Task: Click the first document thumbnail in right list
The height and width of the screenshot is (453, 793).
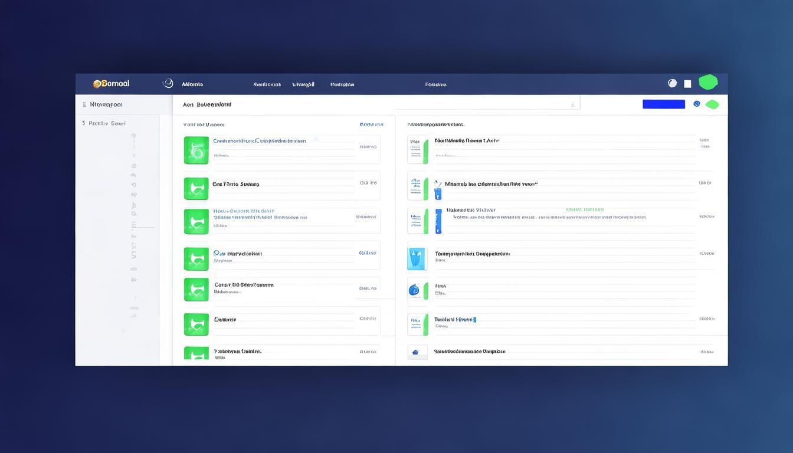Action: pos(417,150)
